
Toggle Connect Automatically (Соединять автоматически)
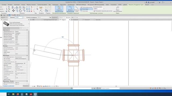[x=59, y=9]
